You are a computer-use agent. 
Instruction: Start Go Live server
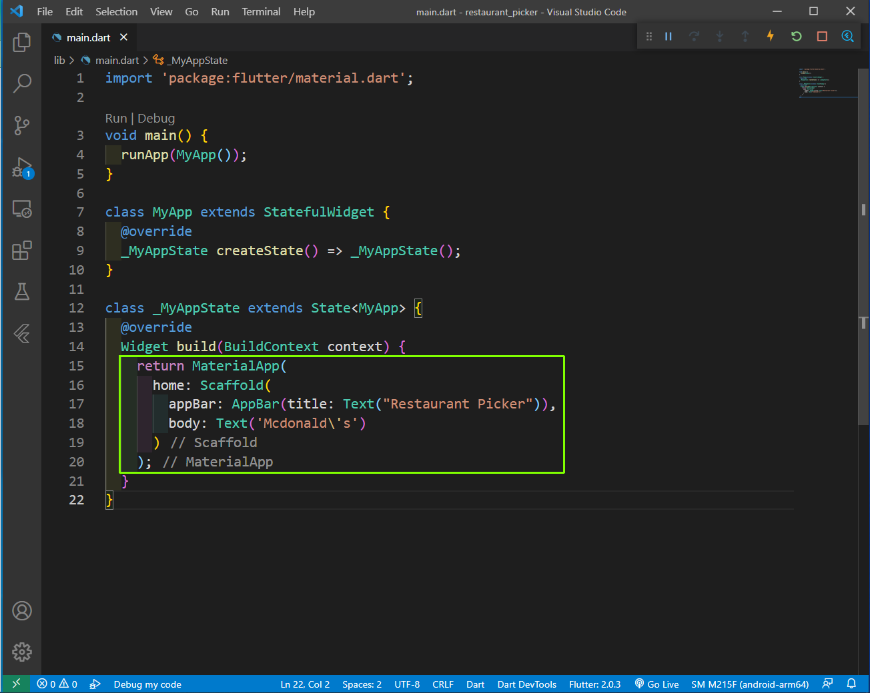click(x=657, y=684)
